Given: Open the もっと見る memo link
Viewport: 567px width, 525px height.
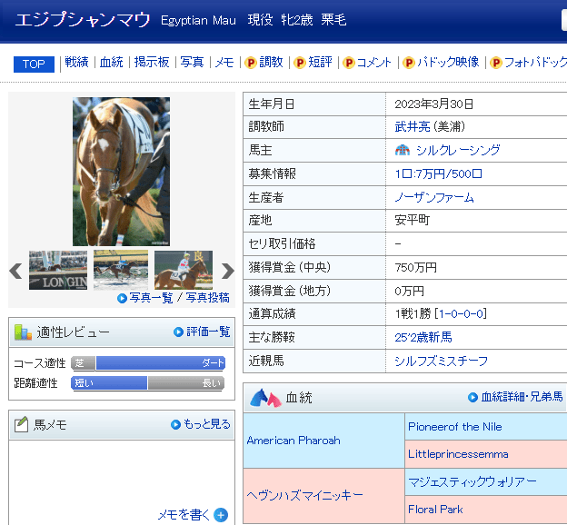Looking at the screenshot, I should (x=207, y=424).
